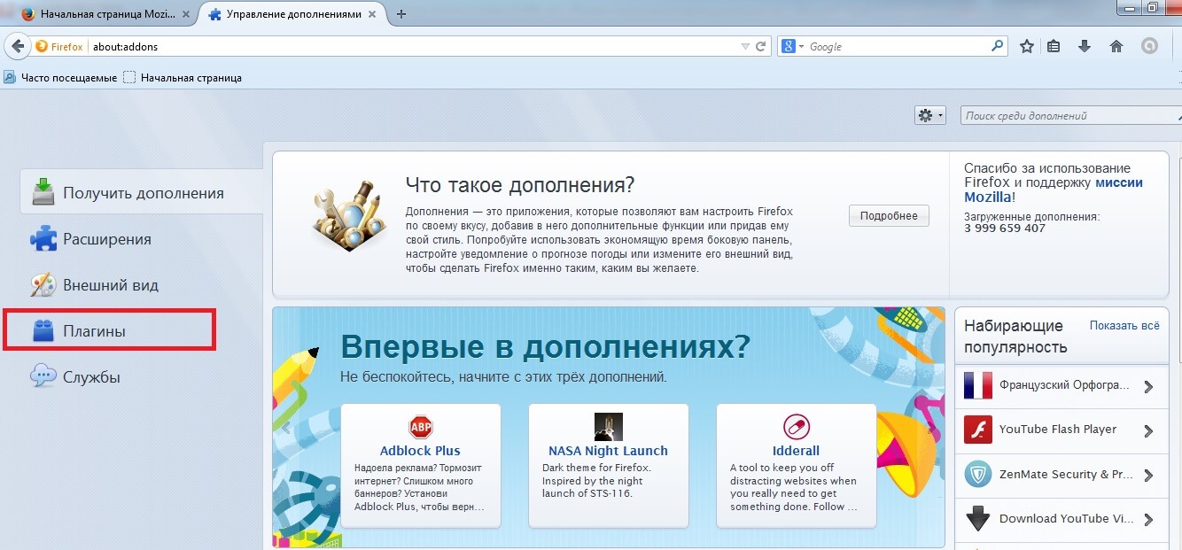Select the Управление дополнениями tab
The image size is (1182, 550).
pyautogui.click(x=295, y=14)
